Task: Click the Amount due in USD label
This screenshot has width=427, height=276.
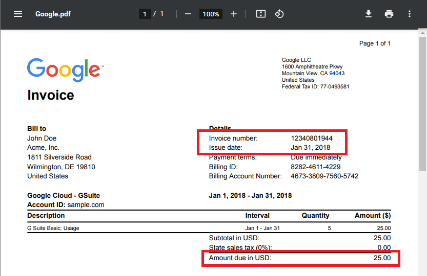Action: click(x=240, y=258)
